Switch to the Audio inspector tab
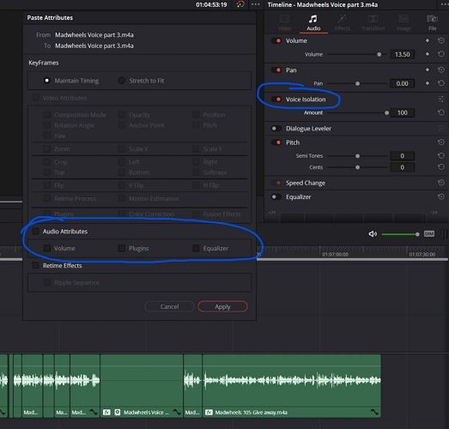The image size is (449, 429). tap(313, 23)
